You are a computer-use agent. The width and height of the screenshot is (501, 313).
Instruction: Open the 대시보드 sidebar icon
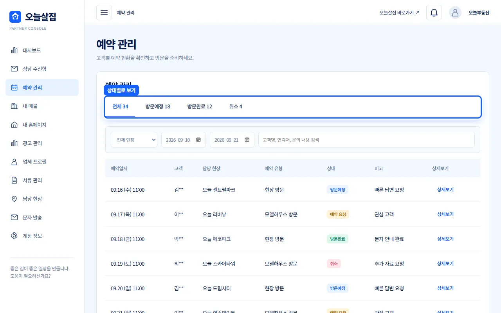(14, 50)
